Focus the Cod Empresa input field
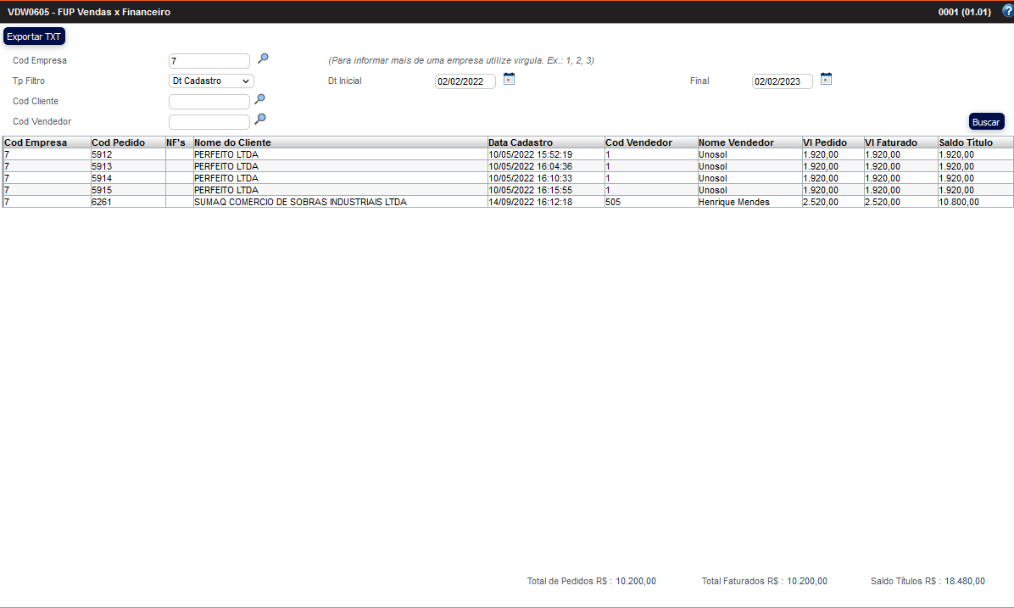Viewport: 1014px width, 608px height. tap(209, 61)
